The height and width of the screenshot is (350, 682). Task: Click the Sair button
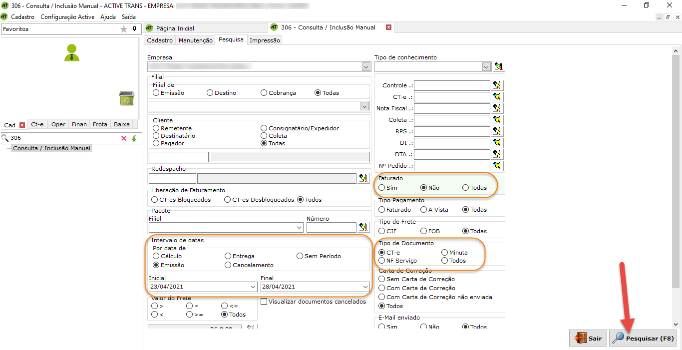coord(588,338)
